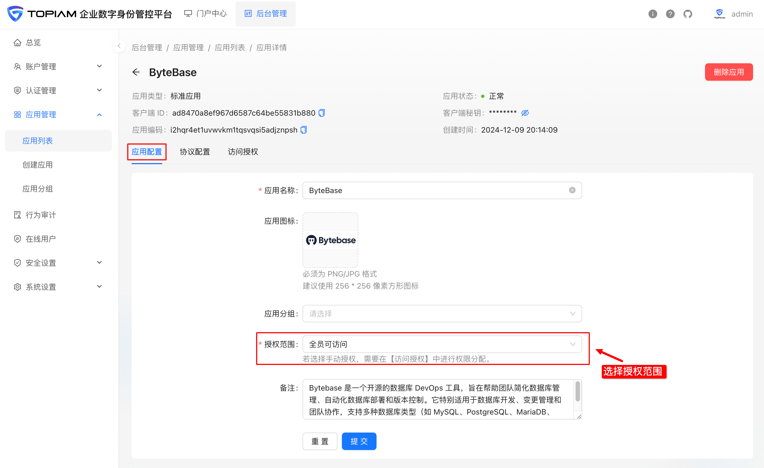Copy the application code i2hqr4et1uvwvkm1tqsvqsi5adjznpsh
This screenshot has width=764, height=468.
click(303, 130)
